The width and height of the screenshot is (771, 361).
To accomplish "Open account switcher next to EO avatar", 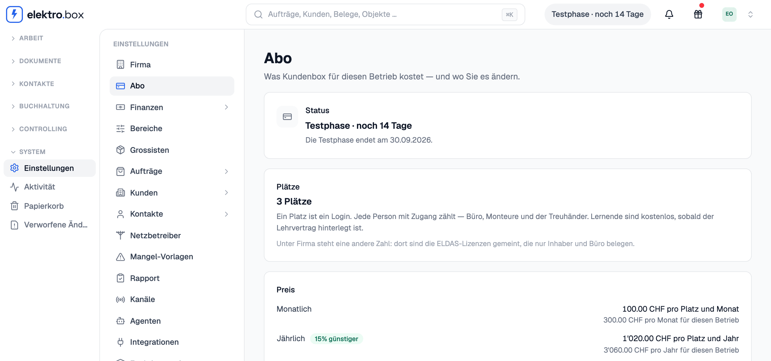I will click(750, 14).
